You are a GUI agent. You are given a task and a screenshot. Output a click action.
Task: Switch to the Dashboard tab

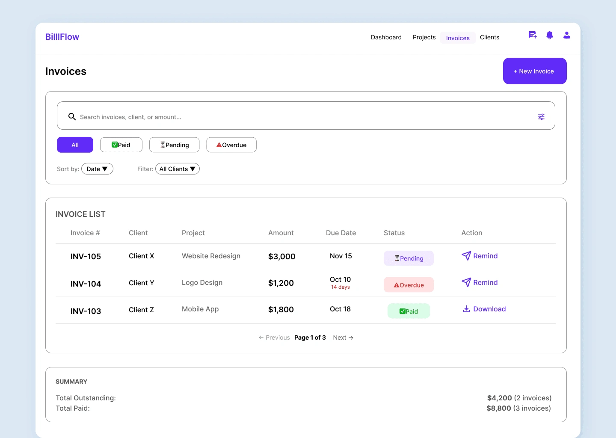(x=386, y=37)
